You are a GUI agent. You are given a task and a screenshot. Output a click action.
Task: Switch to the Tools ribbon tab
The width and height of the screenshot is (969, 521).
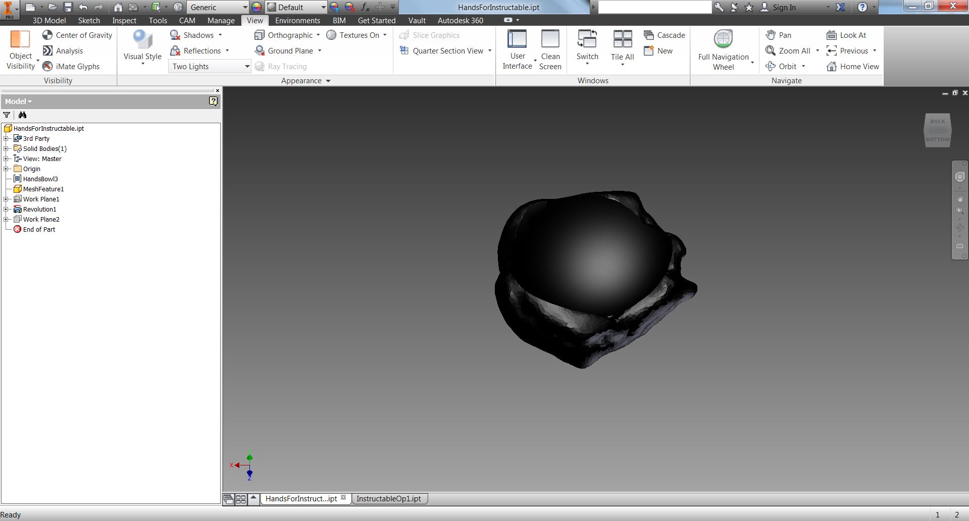pyautogui.click(x=158, y=20)
